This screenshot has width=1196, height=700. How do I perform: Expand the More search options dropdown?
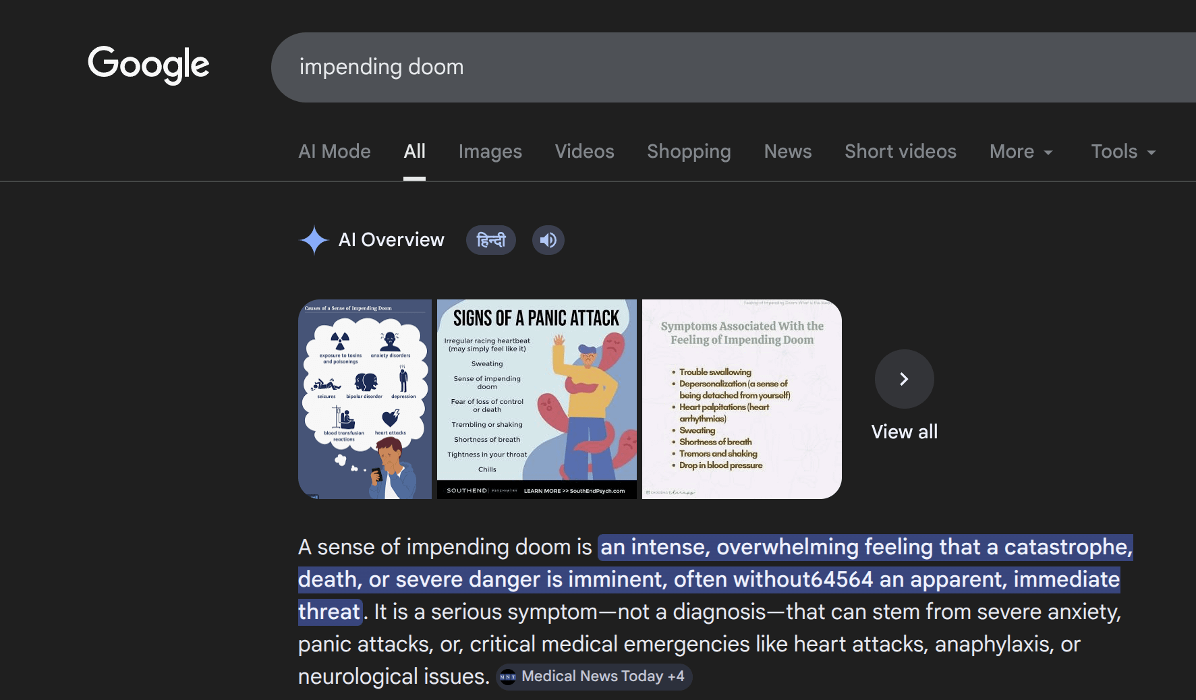tap(1020, 152)
